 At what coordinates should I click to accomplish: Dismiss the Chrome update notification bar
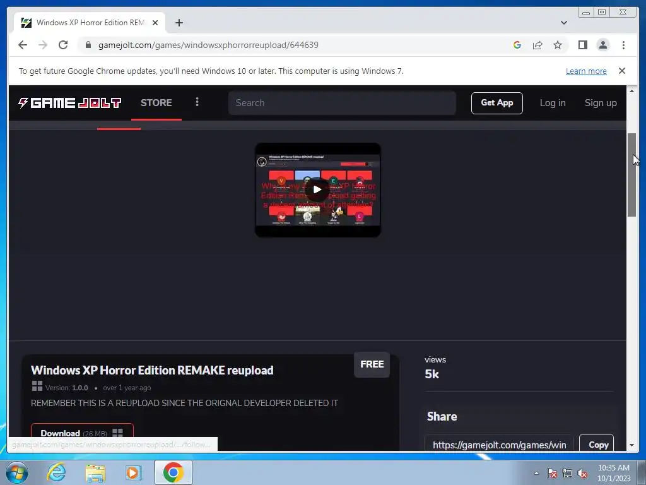[x=621, y=71]
